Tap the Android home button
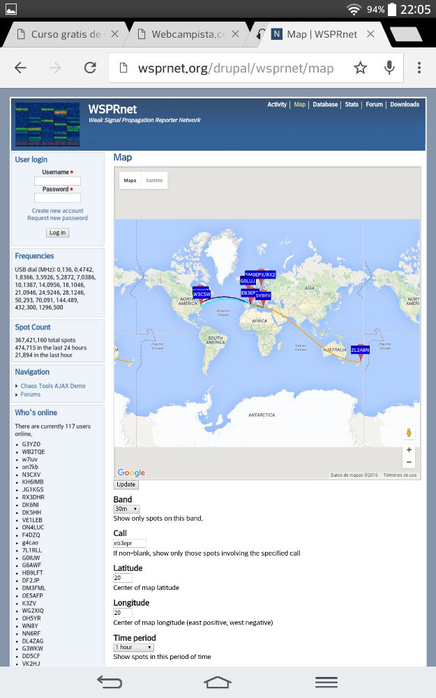The width and height of the screenshot is (436, 698). coord(218,682)
